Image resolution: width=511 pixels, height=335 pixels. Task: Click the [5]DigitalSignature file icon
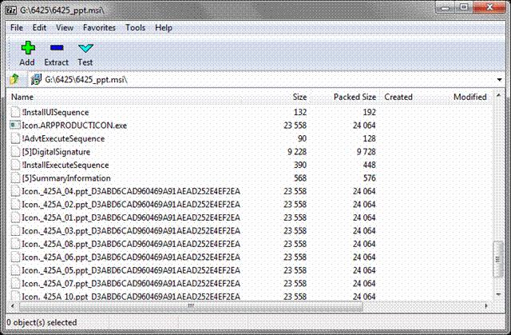(15, 152)
